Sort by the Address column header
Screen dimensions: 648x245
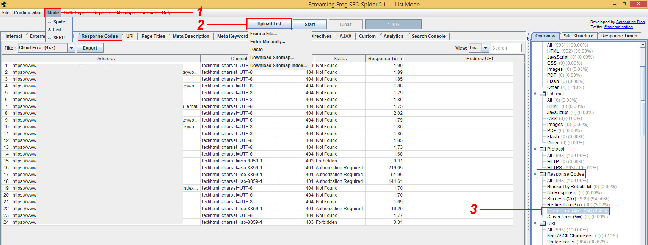pos(106,59)
